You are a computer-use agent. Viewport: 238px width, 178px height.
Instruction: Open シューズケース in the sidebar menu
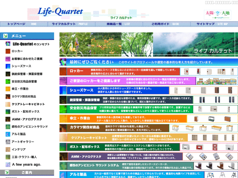click(x=21, y=66)
